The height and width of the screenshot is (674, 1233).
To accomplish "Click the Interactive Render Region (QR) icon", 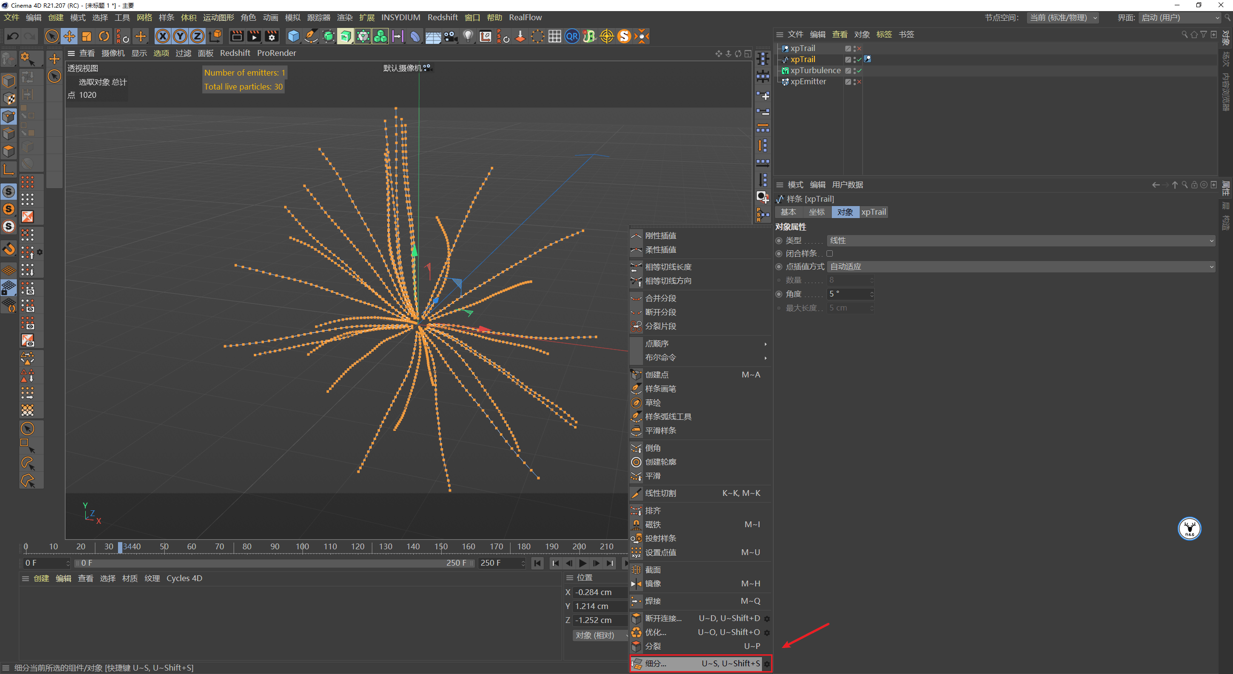I will pyautogui.click(x=572, y=36).
